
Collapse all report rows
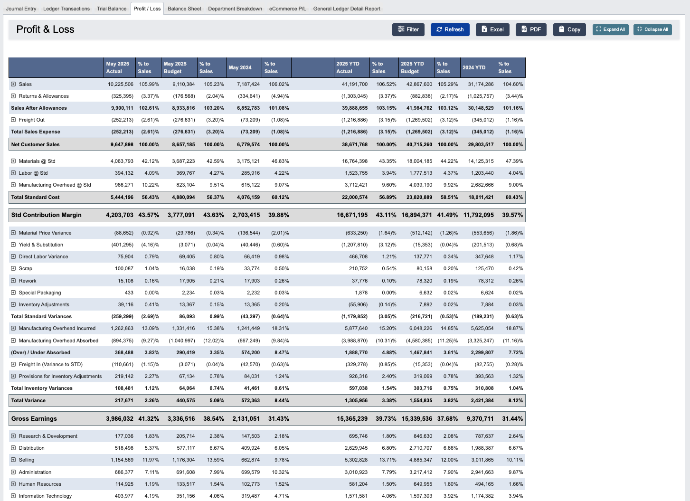pyautogui.click(x=652, y=29)
